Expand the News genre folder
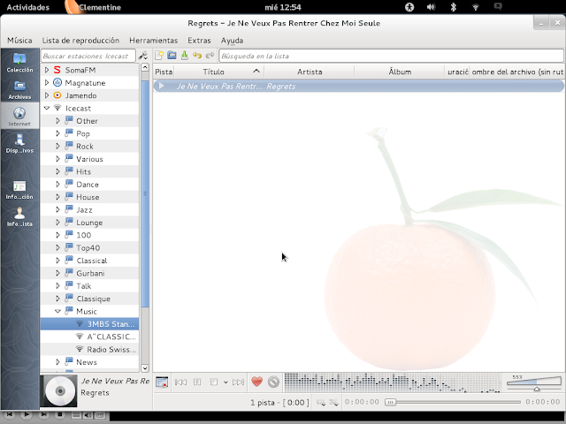566x424 pixels. pyautogui.click(x=57, y=361)
